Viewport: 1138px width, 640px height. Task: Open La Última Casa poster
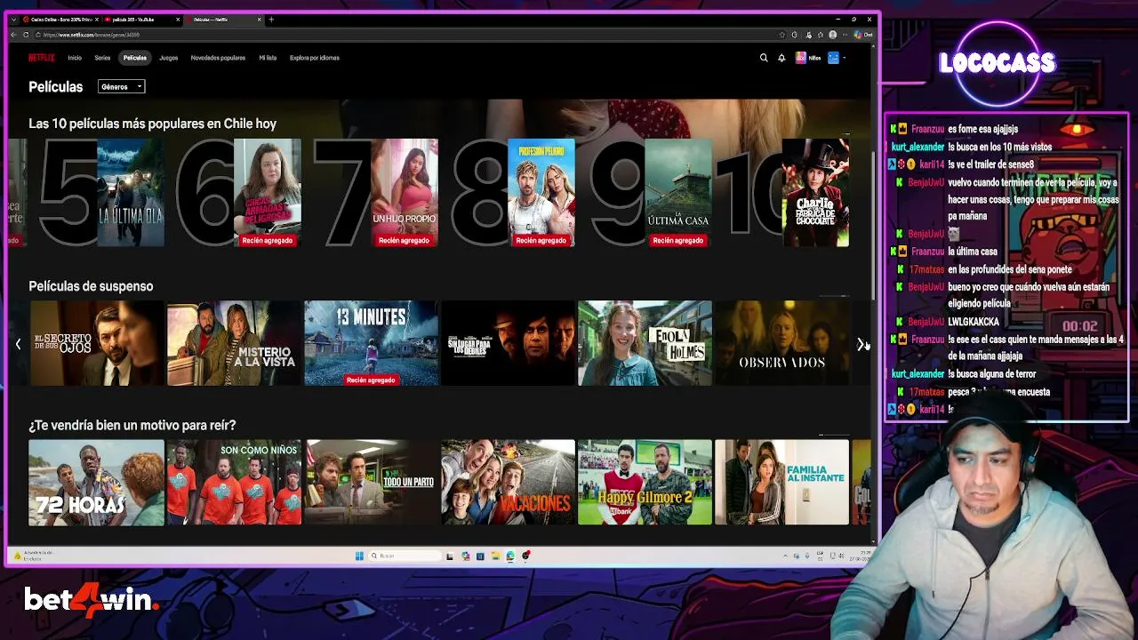point(678,193)
